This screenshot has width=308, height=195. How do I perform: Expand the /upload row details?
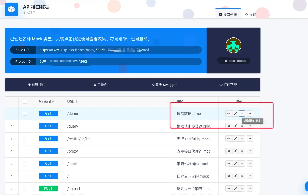(x=11, y=189)
